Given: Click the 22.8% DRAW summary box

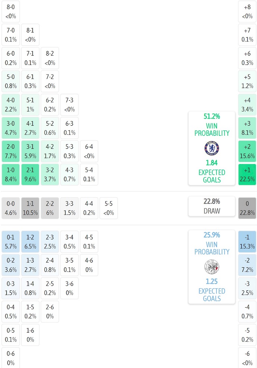Looking at the screenshot, I should coord(212,206).
